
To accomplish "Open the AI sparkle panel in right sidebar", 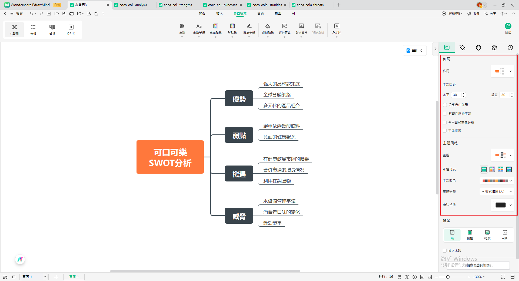I will [462, 48].
